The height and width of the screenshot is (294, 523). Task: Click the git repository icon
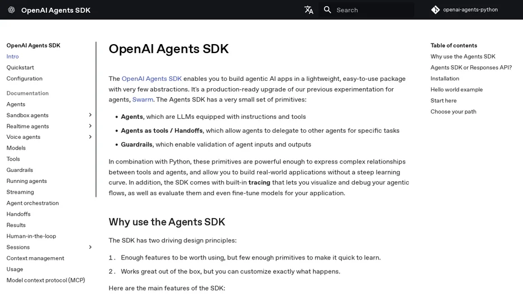pyautogui.click(x=435, y=10)
